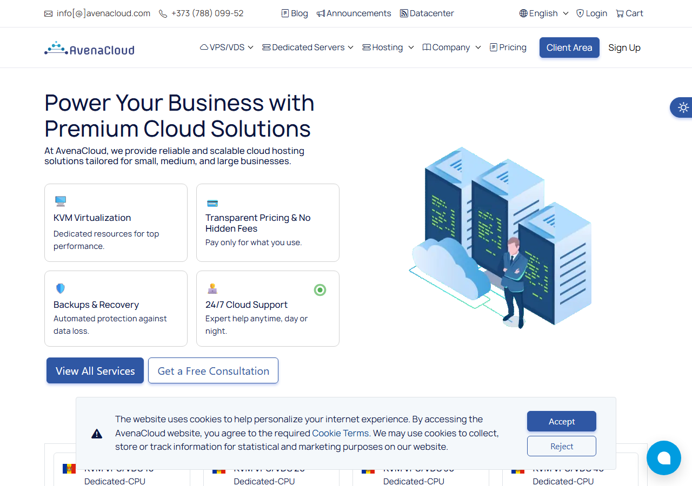Accept the cookies
Image resolution: width=692 pixels, height=486 pixels.
(x=562, y=421)
